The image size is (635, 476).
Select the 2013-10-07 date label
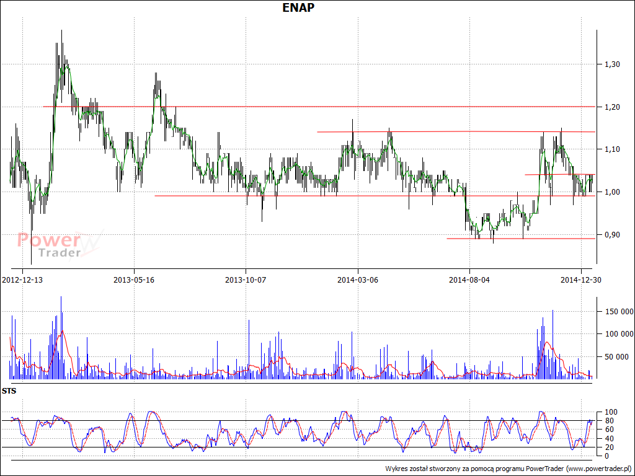point(246,280)
